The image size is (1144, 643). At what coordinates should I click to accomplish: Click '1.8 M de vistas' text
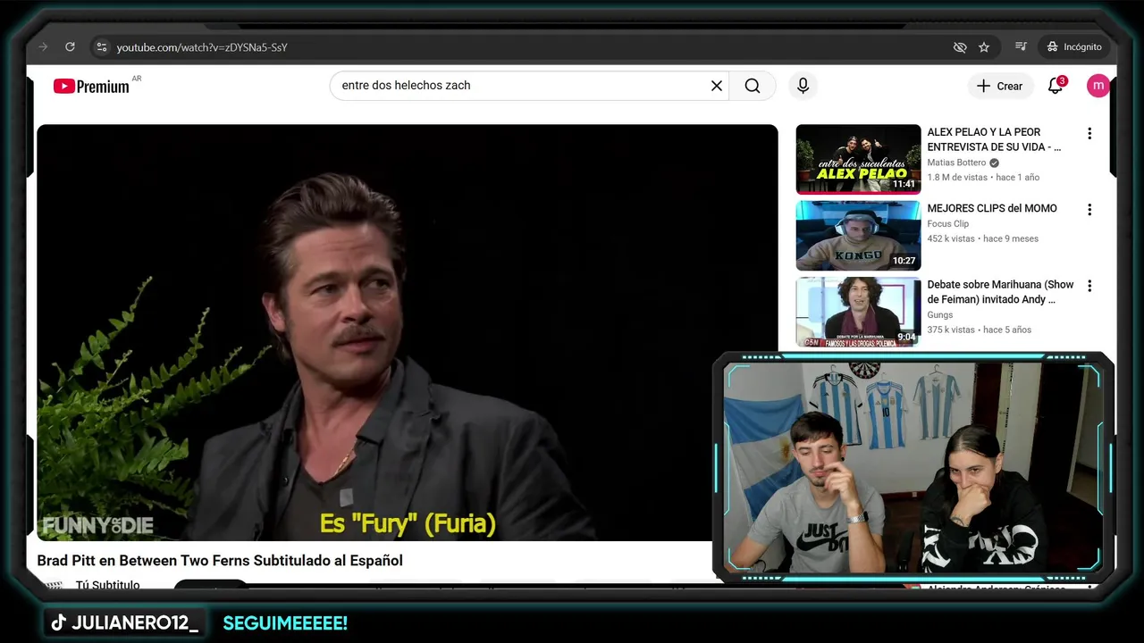tap(957, 178)
